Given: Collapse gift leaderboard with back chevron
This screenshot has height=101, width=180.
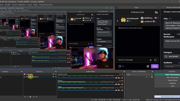Looking at the screenshot, I should tap(118, 21).
